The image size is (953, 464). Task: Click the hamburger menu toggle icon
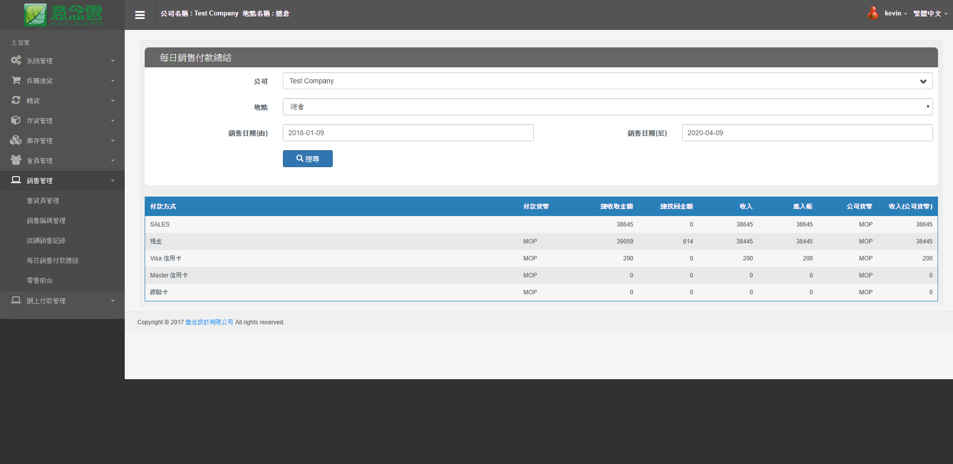pos(140,15)
